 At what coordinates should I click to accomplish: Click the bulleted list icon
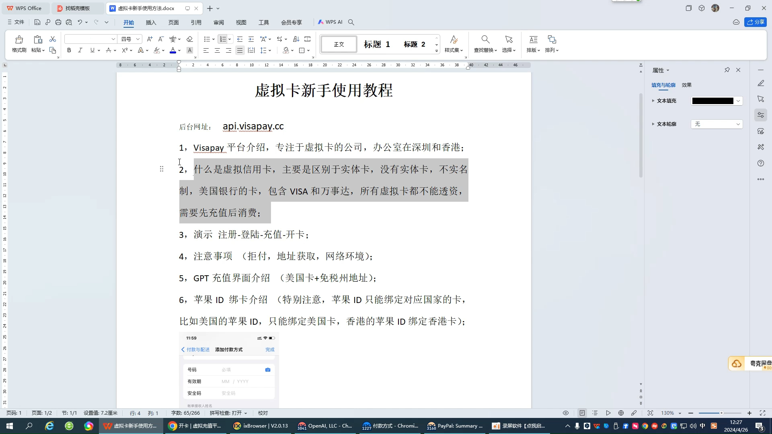(207, 39)
